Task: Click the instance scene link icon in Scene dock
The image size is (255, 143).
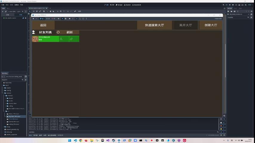Action: 6,12
